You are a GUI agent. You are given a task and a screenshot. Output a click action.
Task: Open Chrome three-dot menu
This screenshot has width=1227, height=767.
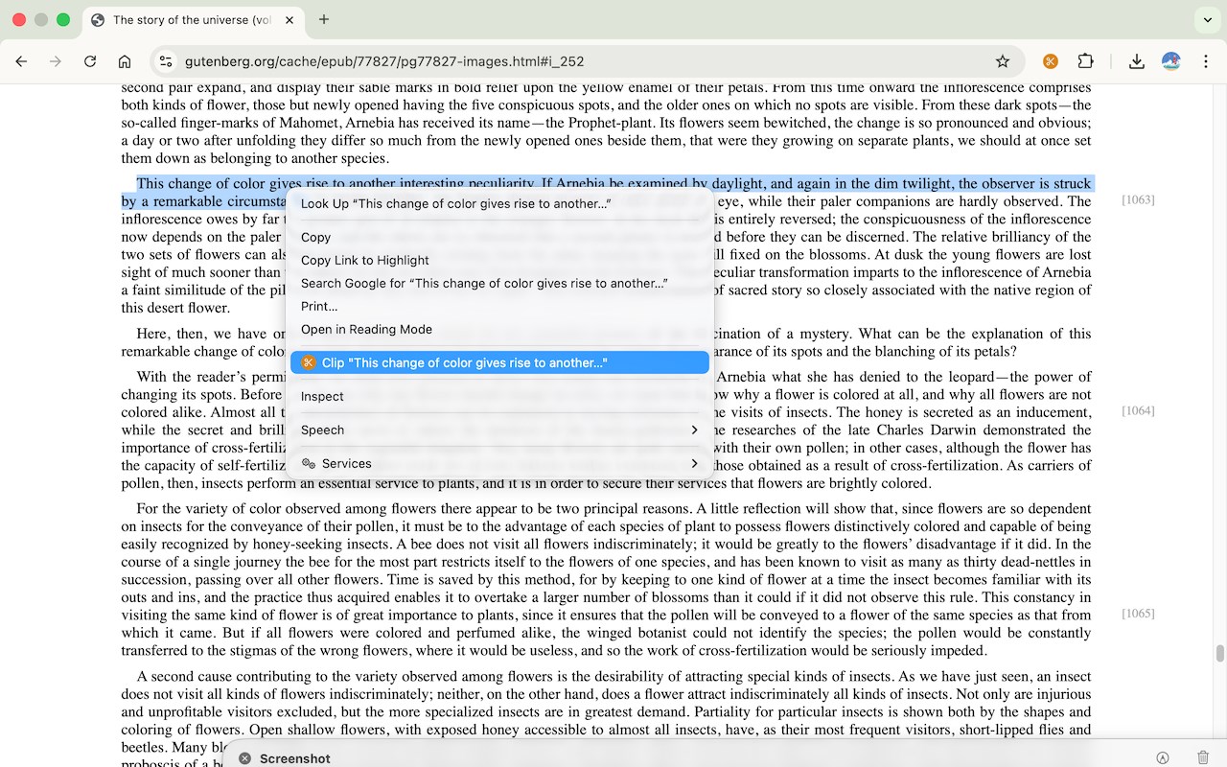point(1206,61)
